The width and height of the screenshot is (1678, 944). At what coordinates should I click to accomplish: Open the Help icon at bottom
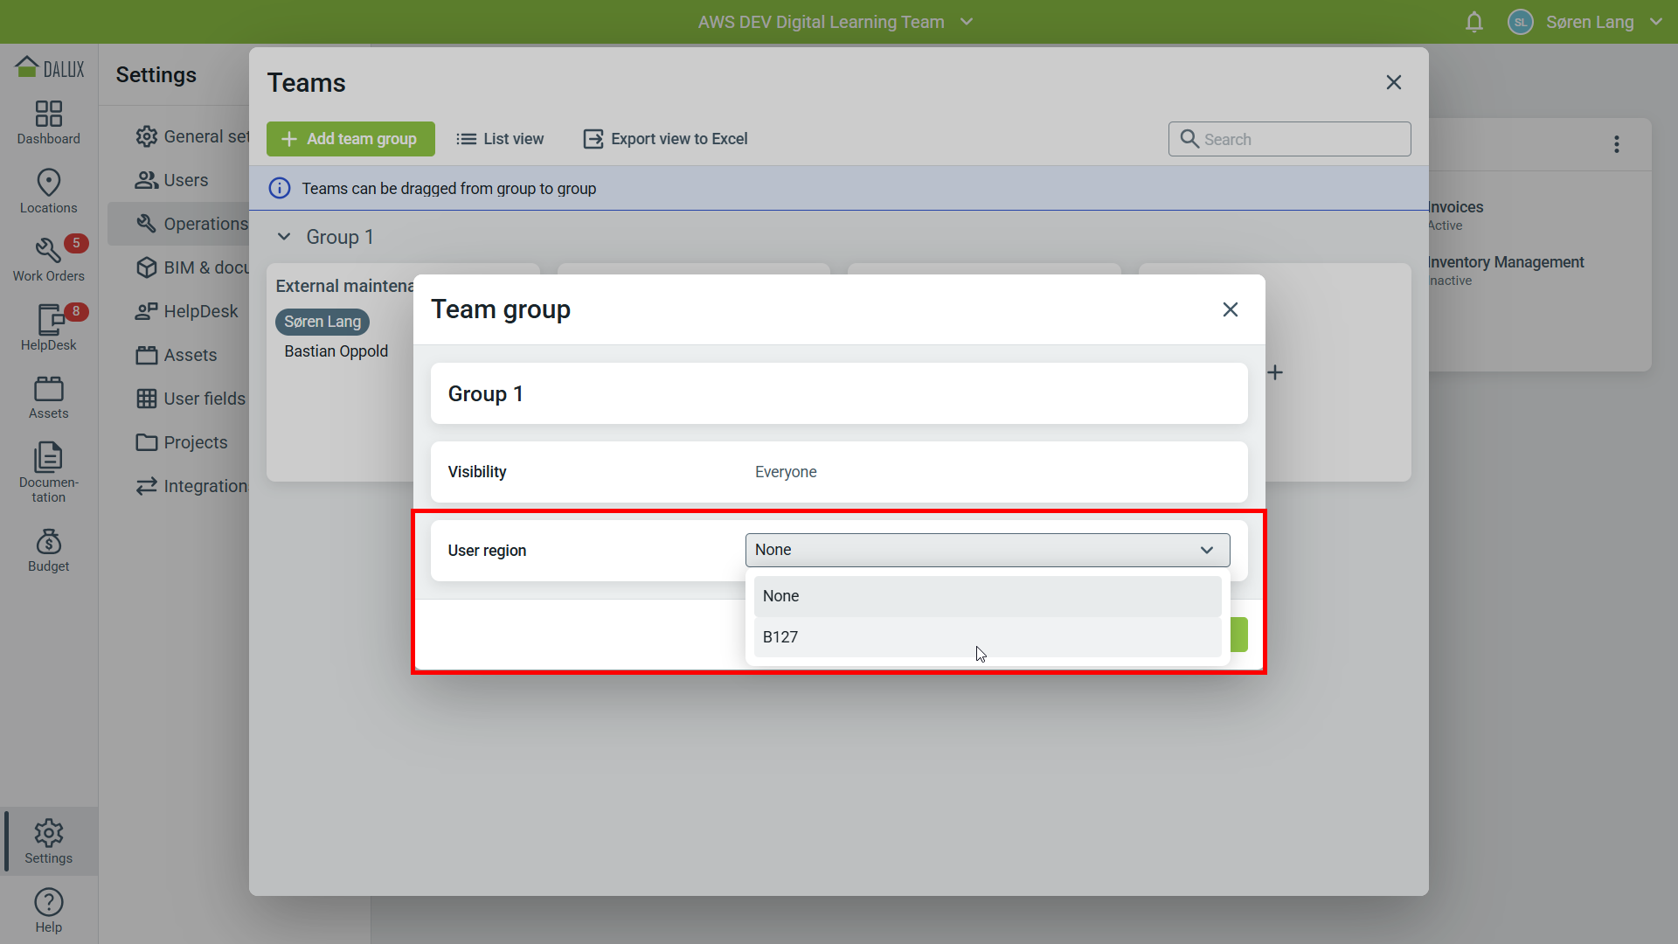tap(48, 911)
